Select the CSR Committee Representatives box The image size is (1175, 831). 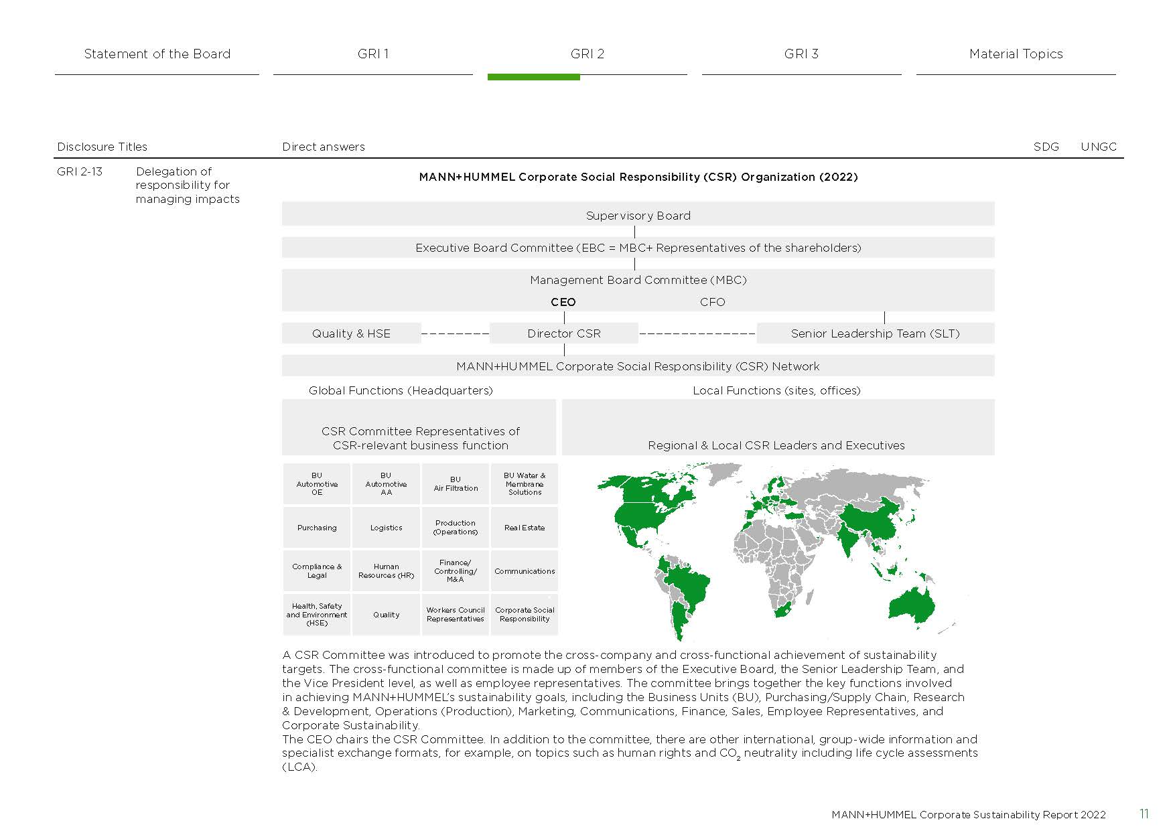click(419, 427)
